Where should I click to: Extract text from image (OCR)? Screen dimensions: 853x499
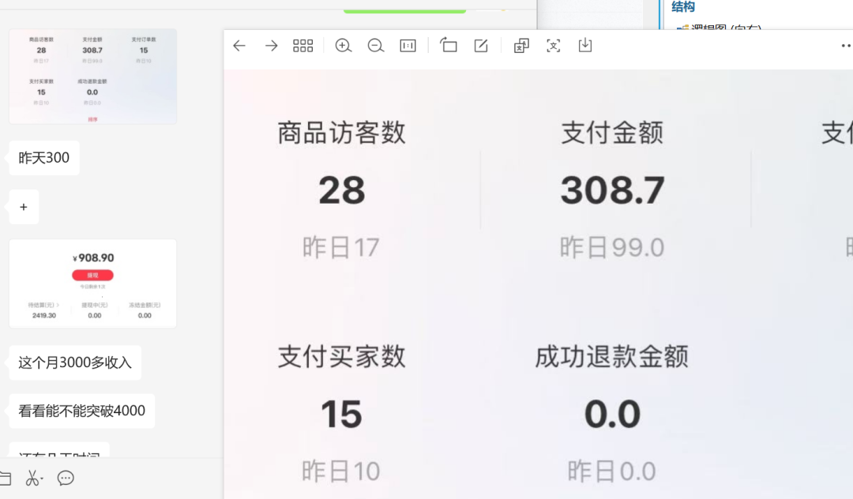pos(553,46)
